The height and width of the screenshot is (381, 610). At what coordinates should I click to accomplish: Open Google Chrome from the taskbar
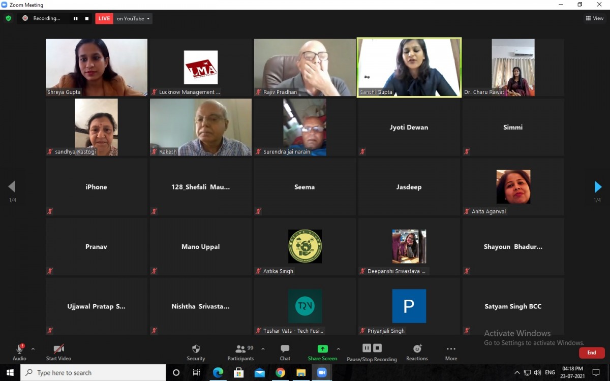(x=280, y=372)
